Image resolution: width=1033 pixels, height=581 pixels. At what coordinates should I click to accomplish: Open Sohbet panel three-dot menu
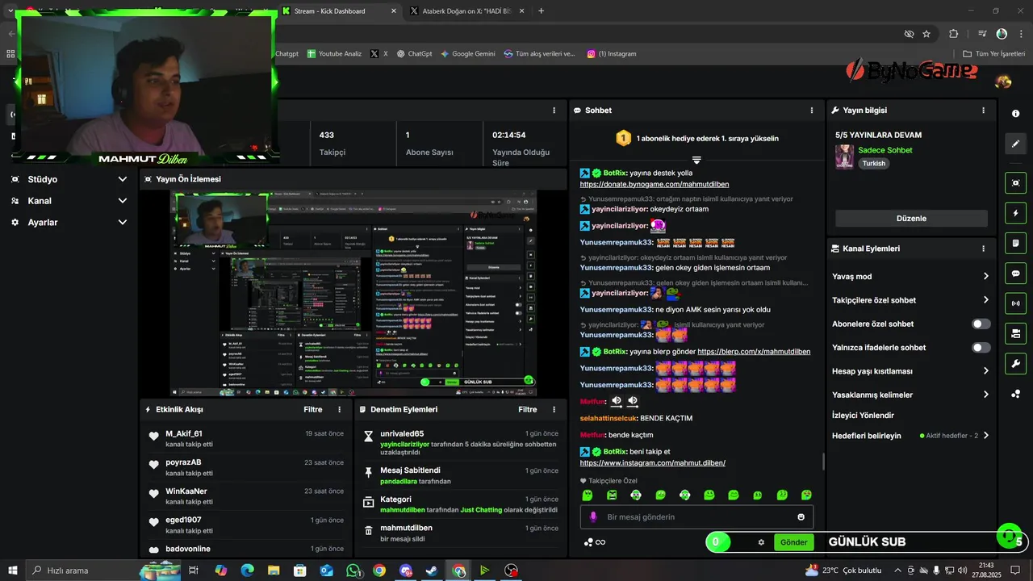[x=812, y=111]
